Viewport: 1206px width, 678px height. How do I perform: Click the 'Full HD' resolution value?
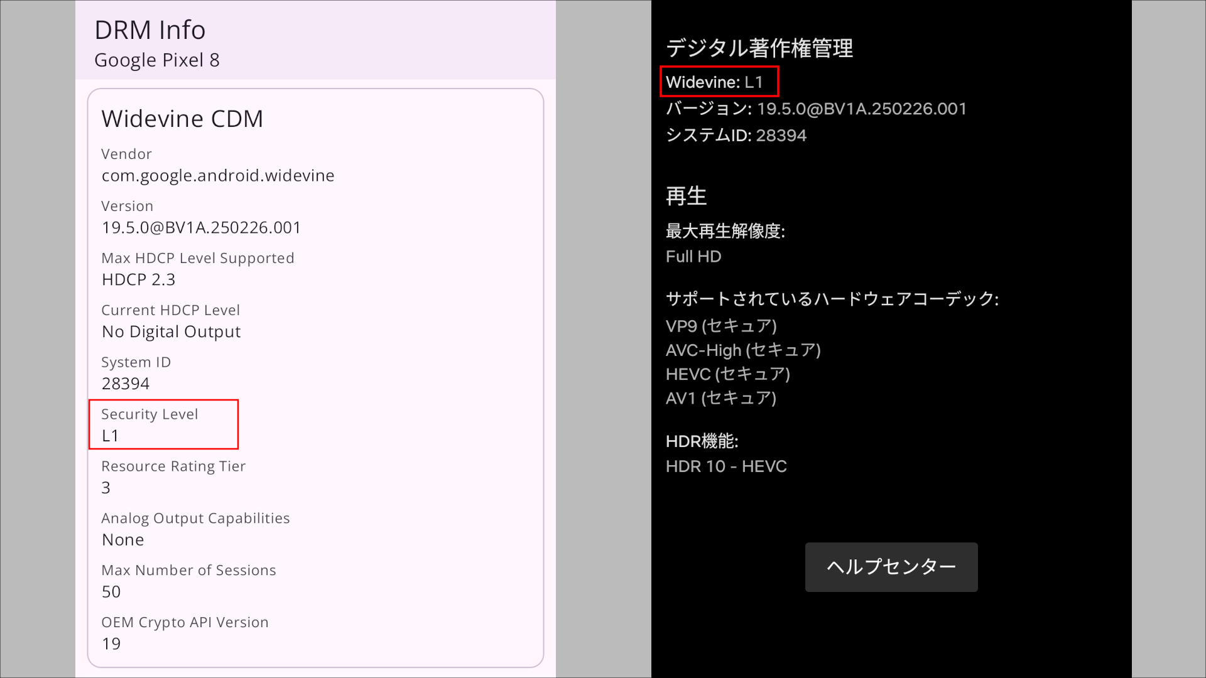(693, 256)
